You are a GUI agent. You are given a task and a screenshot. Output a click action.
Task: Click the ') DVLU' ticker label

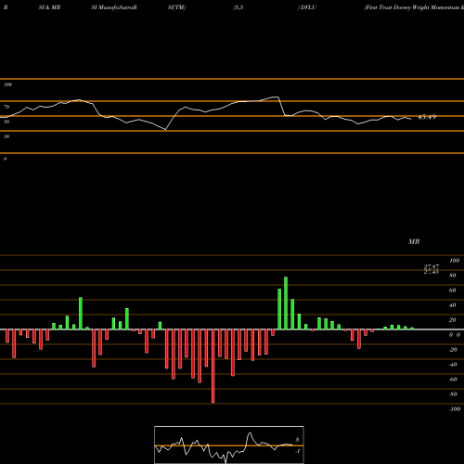pyautogui.click(x=307, y=7)
